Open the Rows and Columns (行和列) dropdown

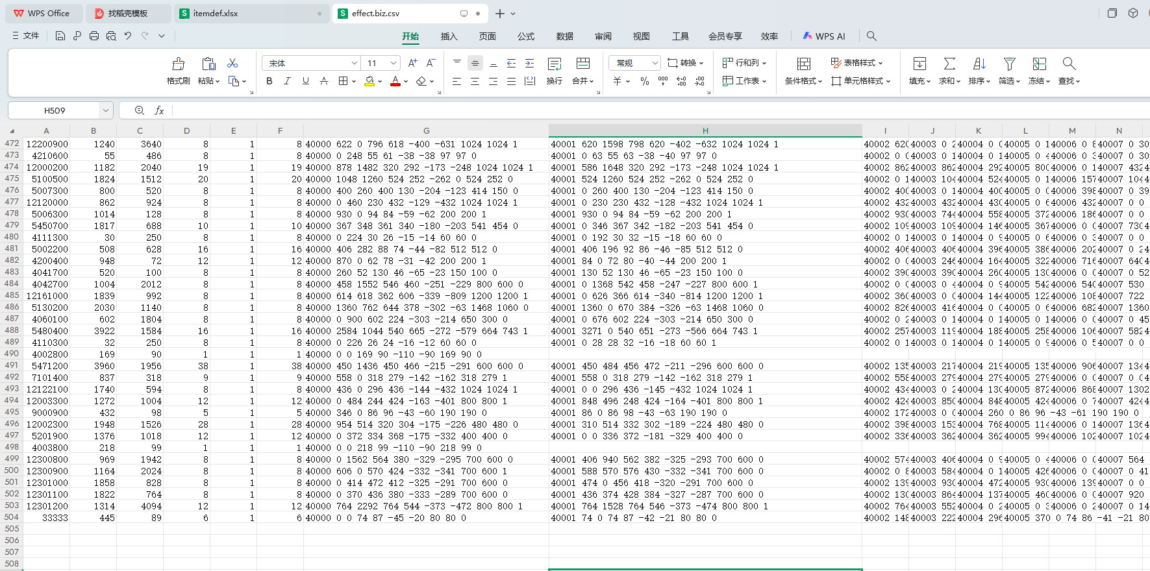pyautogui.click(x=745, y=63)
